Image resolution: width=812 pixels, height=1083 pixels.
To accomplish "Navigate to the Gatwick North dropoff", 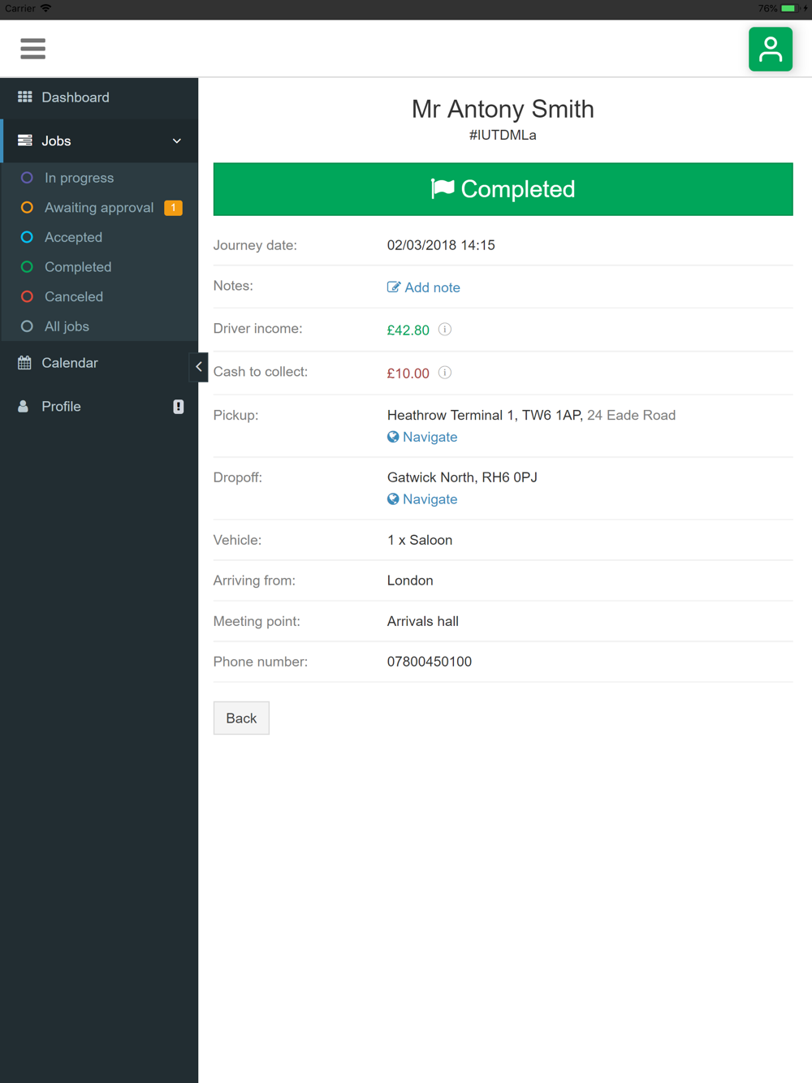I will point(422,499).
